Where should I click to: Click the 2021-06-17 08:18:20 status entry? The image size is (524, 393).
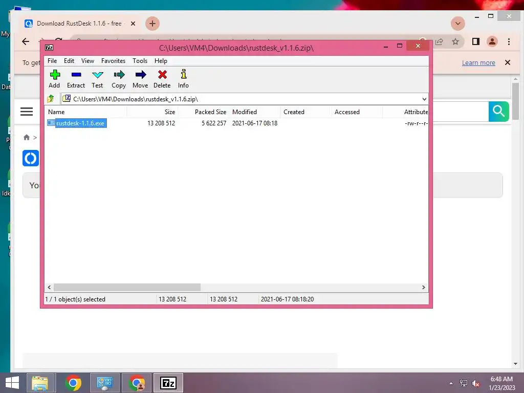[288, 299]
